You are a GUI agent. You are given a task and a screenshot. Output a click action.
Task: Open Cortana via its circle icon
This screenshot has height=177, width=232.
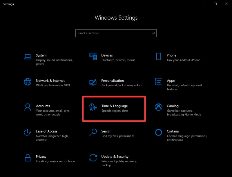tap(158, 133)
